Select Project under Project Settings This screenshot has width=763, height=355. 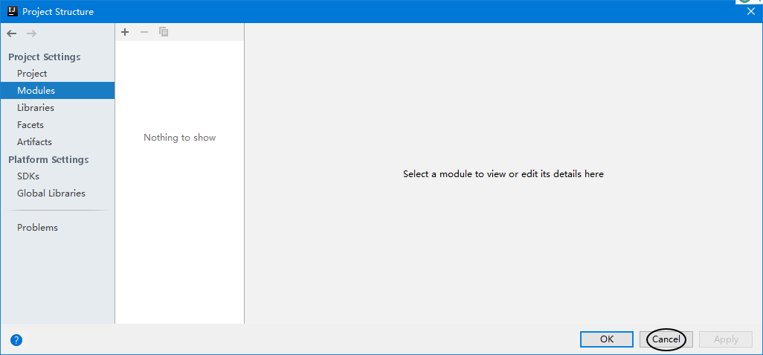(x=32, y=74)
